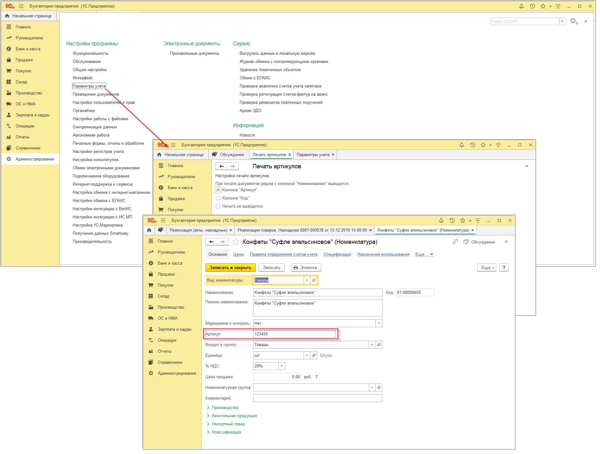The height and width of the screenshot is (454, 600).
Task: Expand the Алкогольная продукция section
Action: pos(231,416)
